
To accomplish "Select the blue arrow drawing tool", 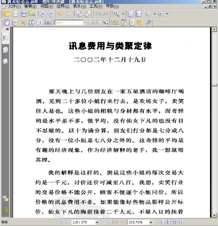I will 148,22.
